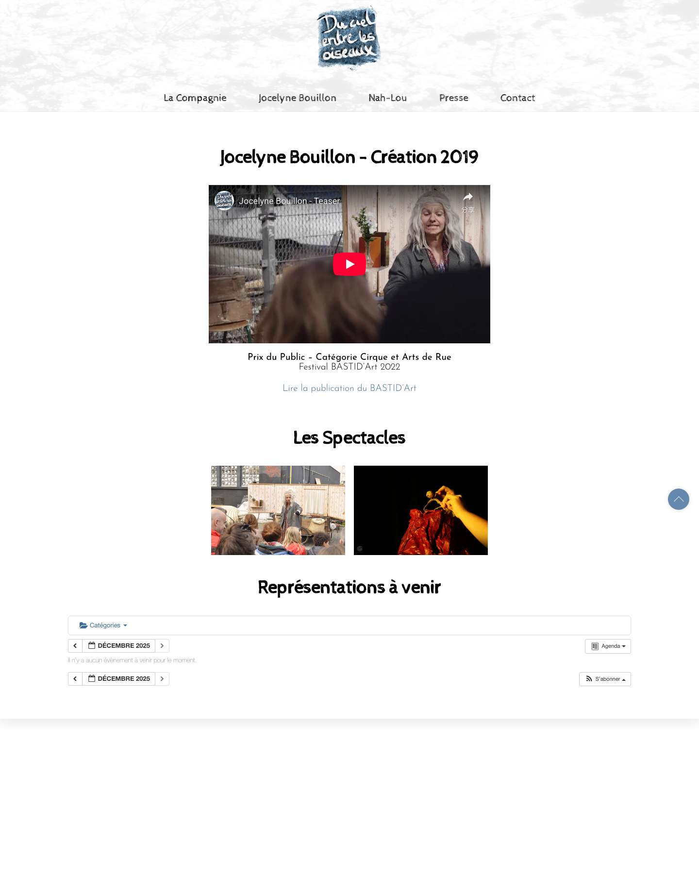
Task: Expand the Catégories filter dropdown
Action: click(103, 625)
